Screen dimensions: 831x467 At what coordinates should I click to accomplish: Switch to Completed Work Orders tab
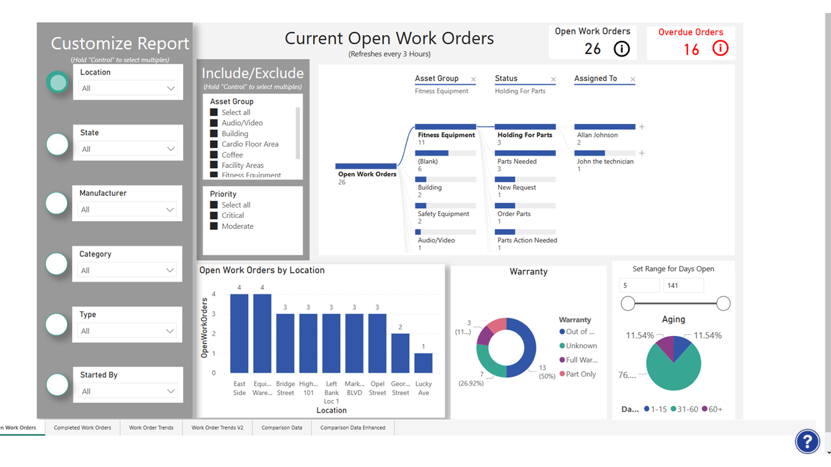pos(82,427)
